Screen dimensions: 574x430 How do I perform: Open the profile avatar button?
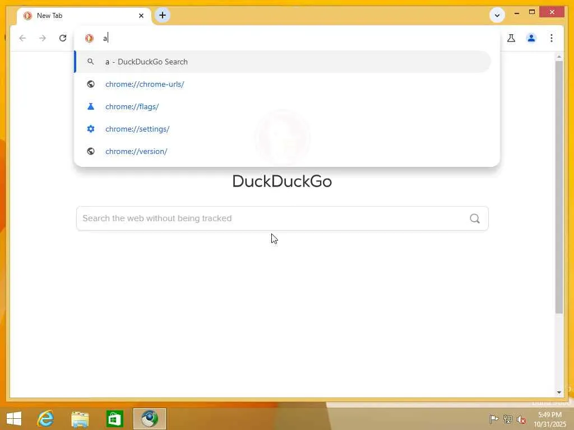531,38
